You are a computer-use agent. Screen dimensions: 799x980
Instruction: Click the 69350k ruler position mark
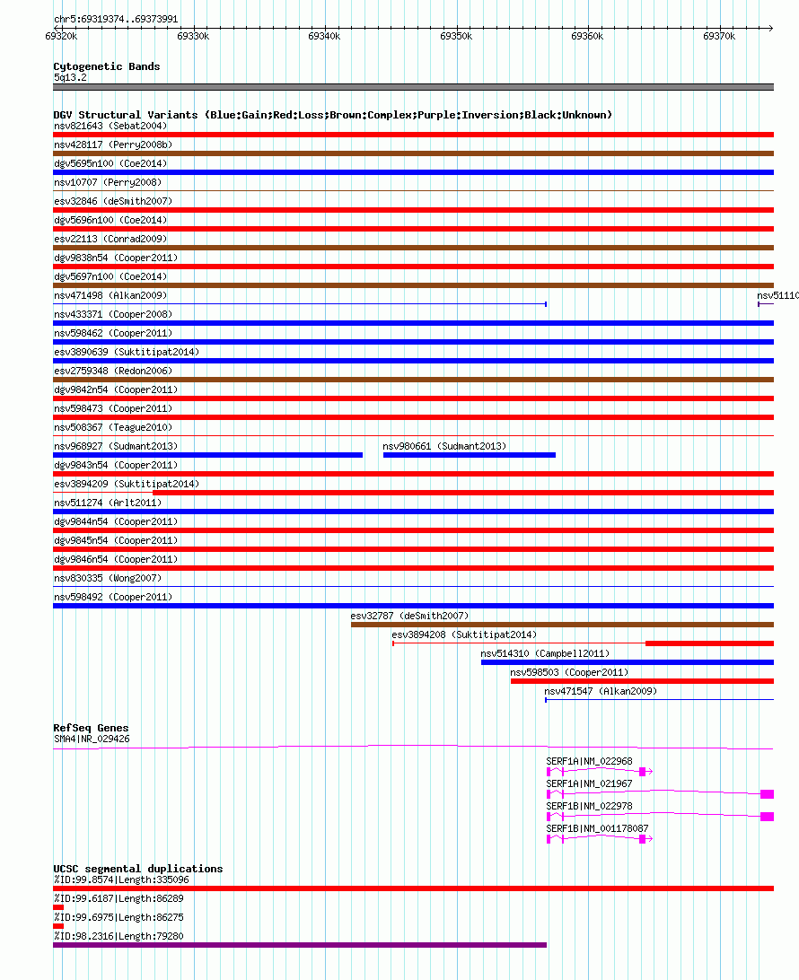[456, 36]
